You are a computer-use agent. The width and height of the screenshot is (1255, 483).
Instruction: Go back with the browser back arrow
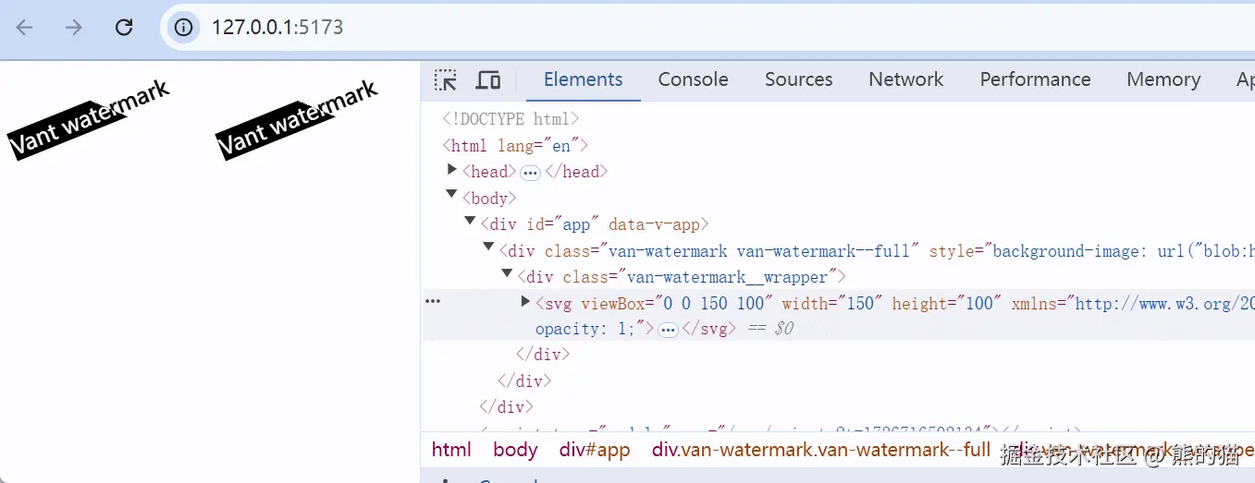24,28
